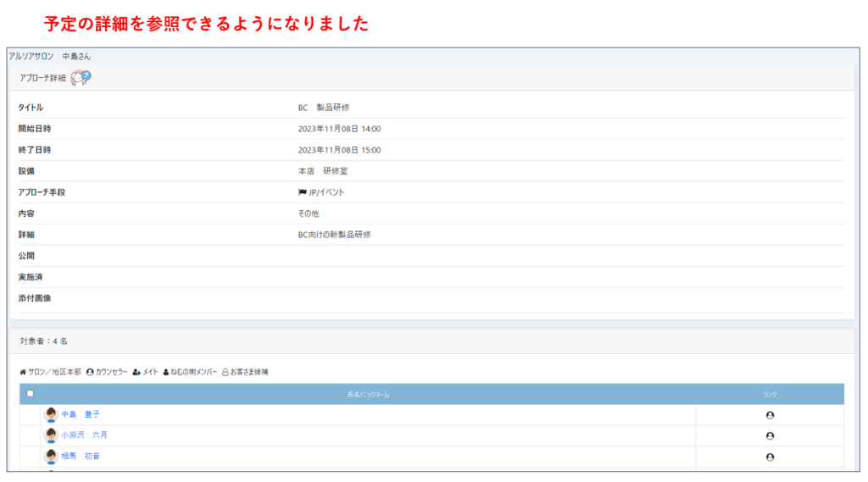
Task: Click the カウンセラー legend icon
Action: point(90,372)
